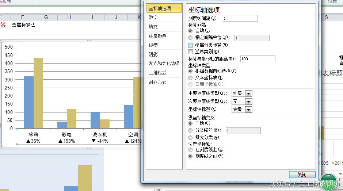Select column J header
Image resolution: width=343 pixels, height=191 pixels.
click(x=116, y=17)
